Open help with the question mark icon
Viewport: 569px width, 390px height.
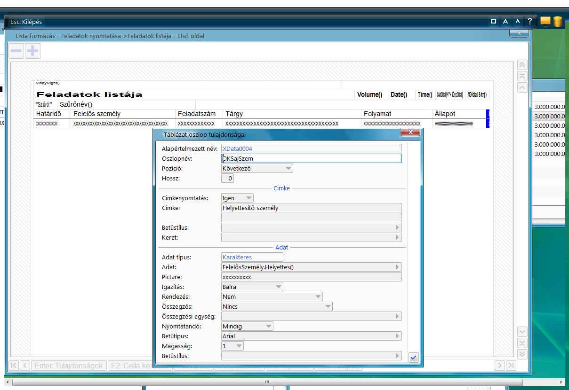tap(530, 21)
